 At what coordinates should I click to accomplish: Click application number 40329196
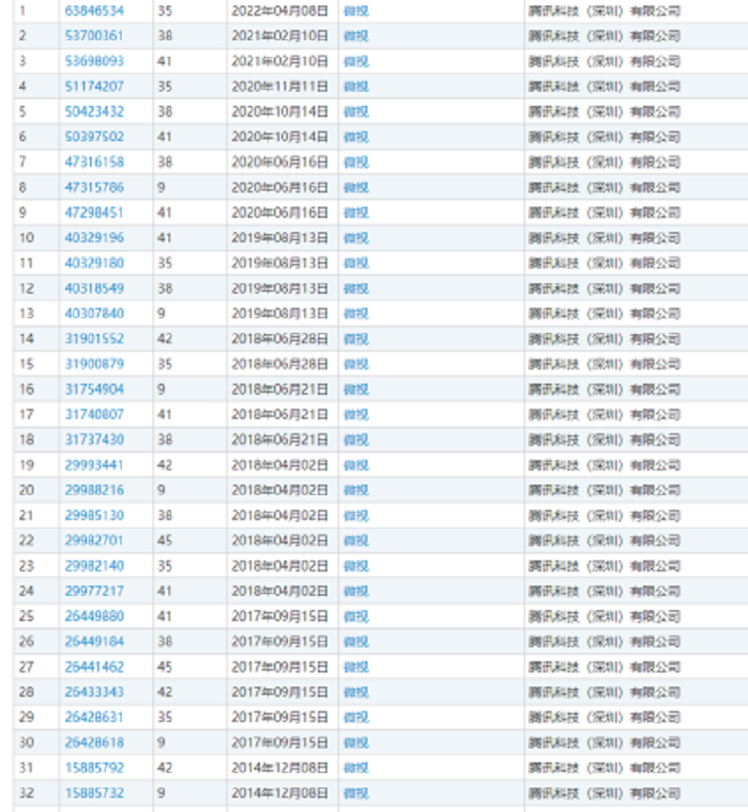(93, 238)
